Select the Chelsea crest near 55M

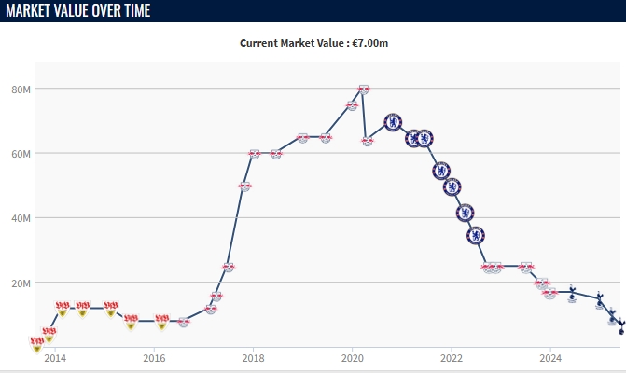[x=442, y=171]
